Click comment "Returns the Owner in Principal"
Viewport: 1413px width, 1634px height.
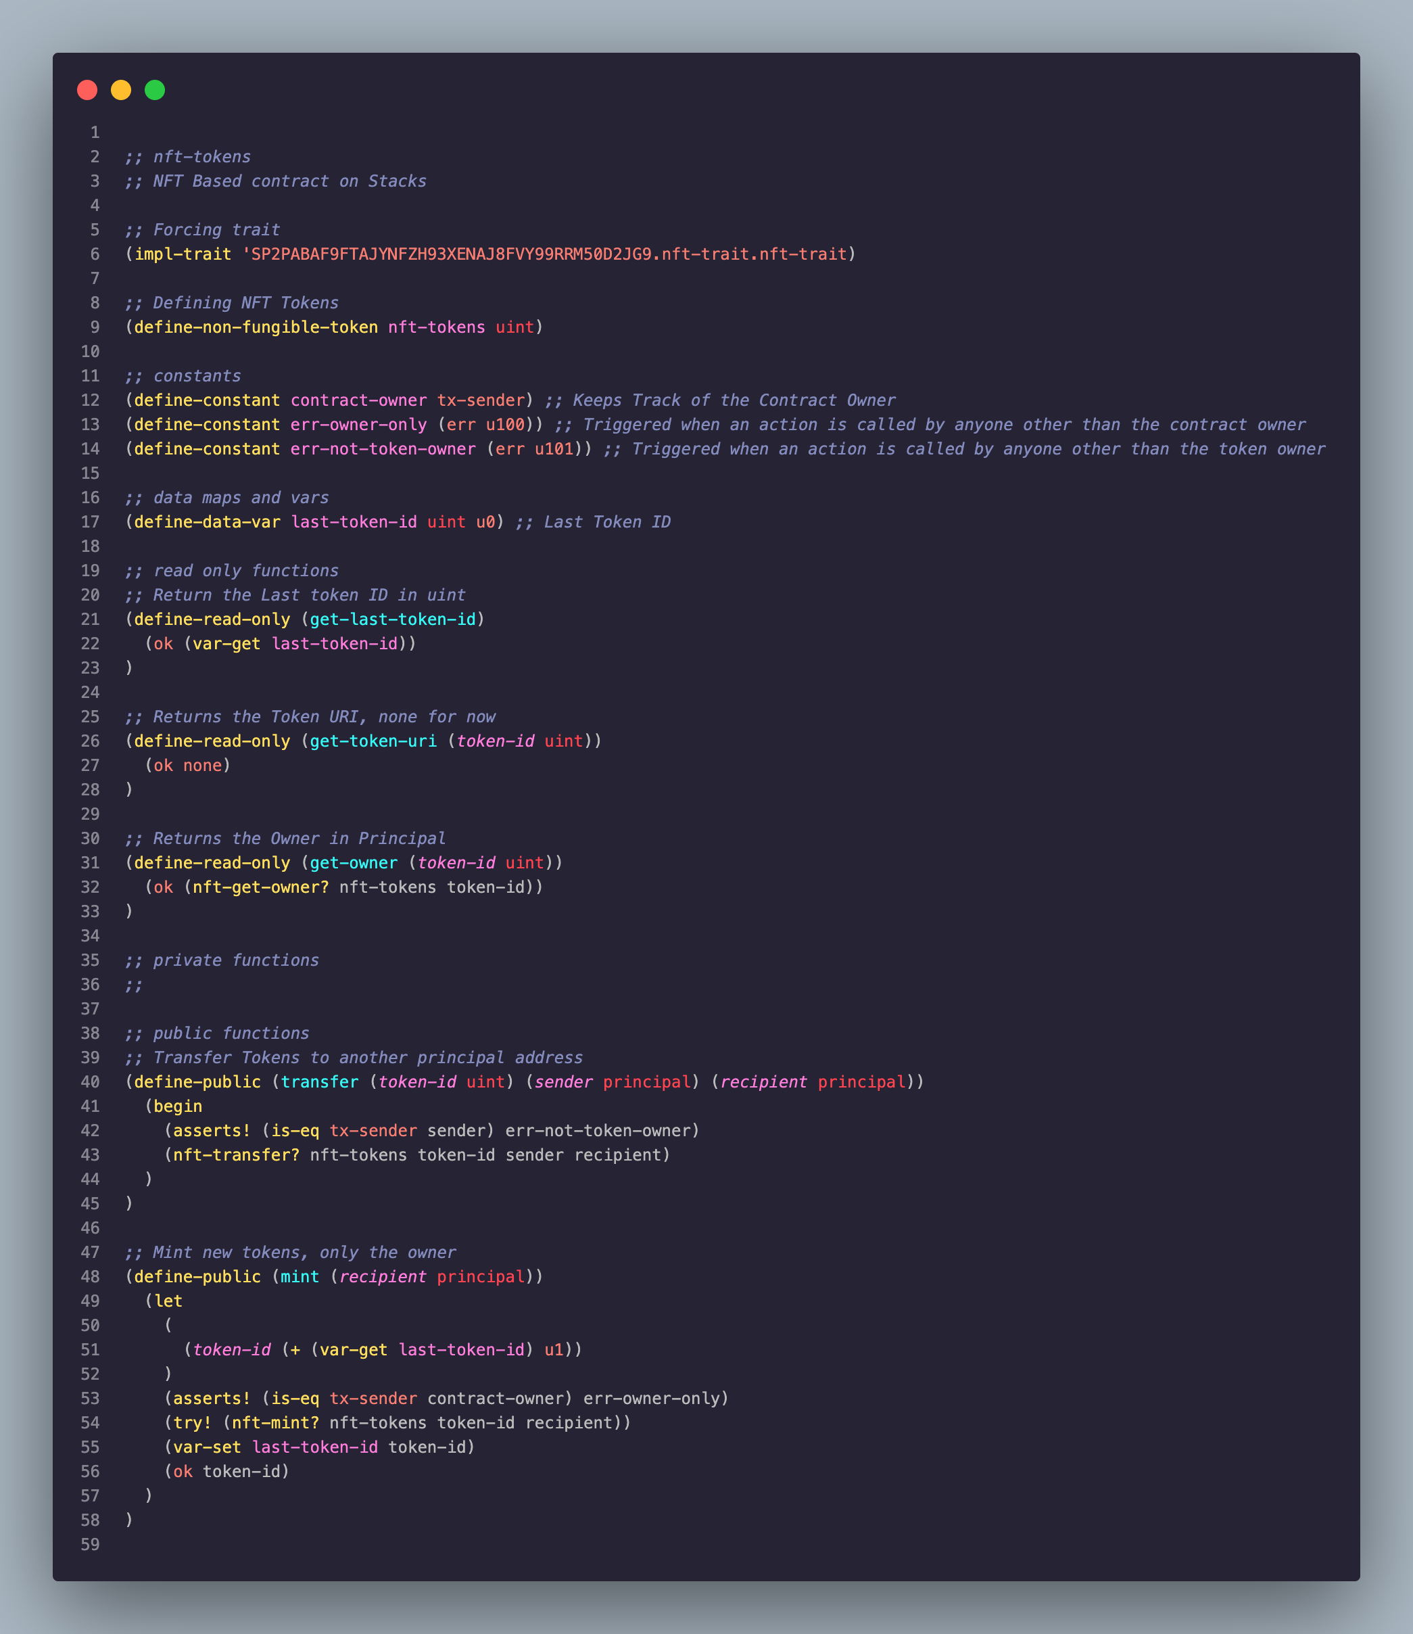(300, 838)
